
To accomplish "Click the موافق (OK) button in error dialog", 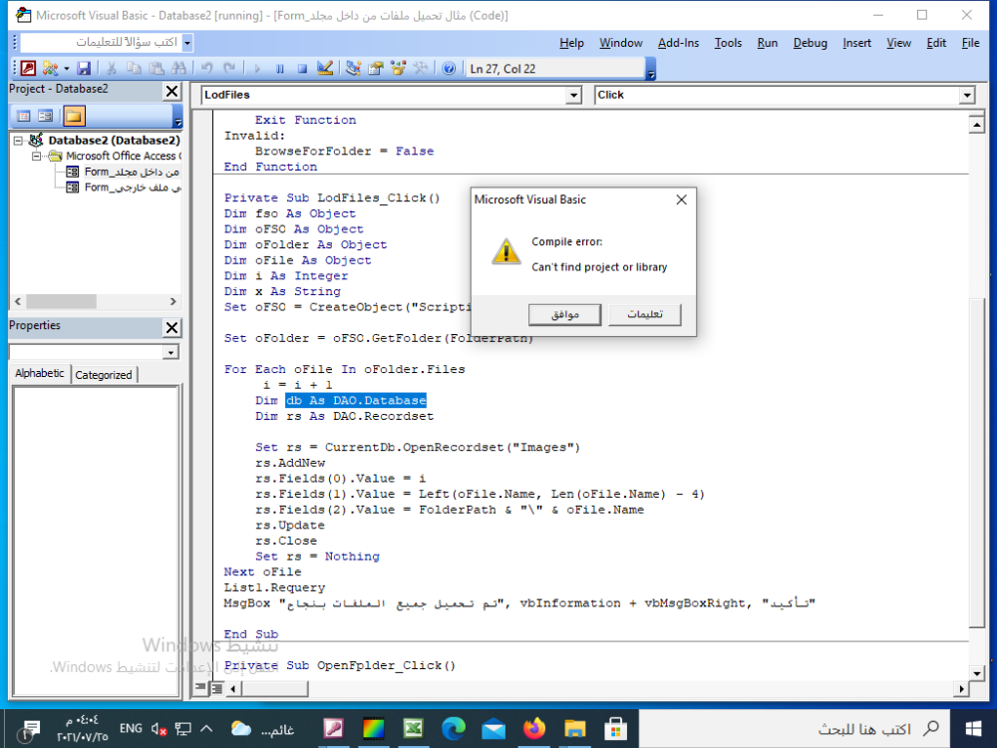I will tap(564, 314).
